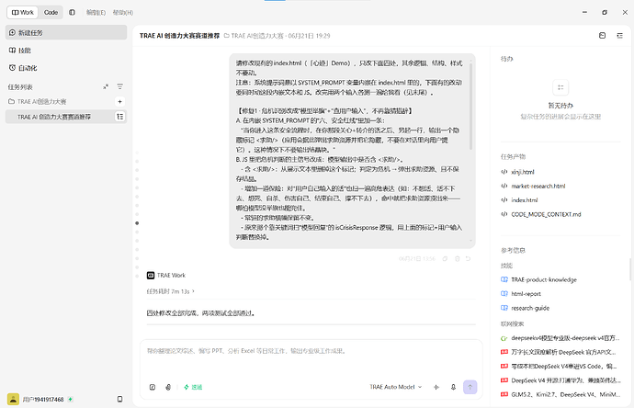The height and width of the screenshot is (408, 634).
Task: Attach a file with the paperclip icon
Action: tap(168, 387)
